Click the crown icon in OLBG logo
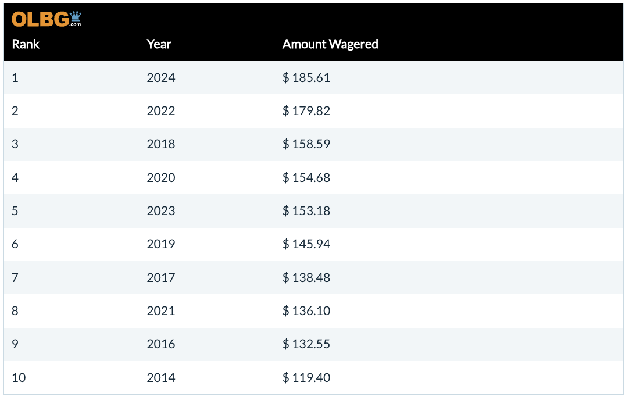629x400 pixels. coord(76,16)
